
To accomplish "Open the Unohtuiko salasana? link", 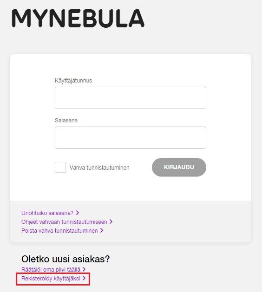I will pyautogui.click(x=47, y=213).
